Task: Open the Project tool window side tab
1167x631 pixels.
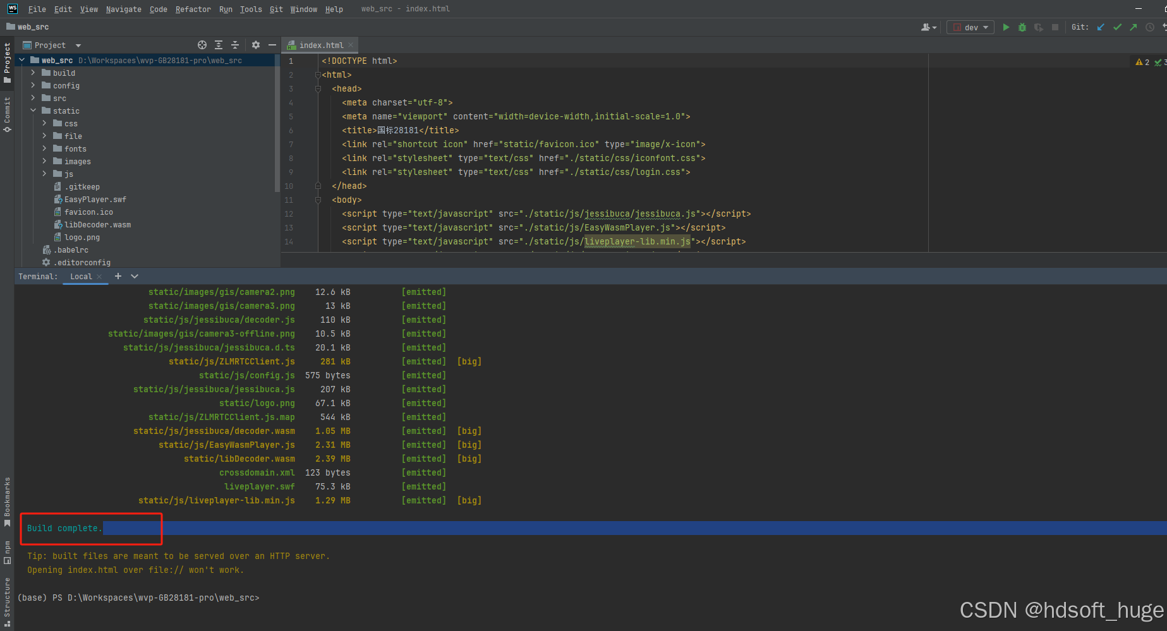Action: 7,62
